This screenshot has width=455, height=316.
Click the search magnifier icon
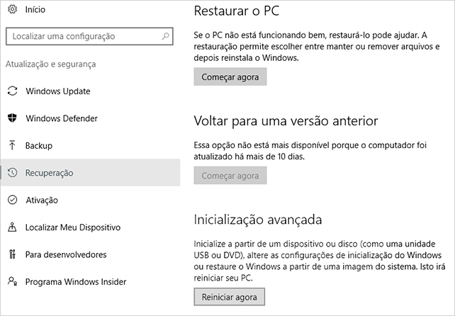click(165, 36)
